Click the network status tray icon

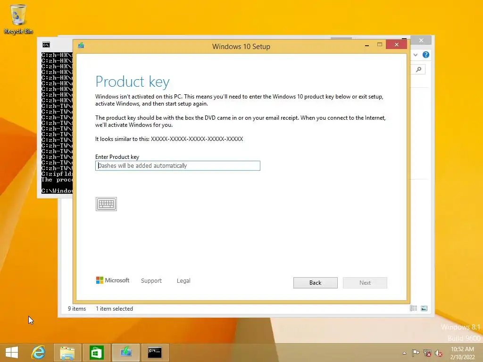pos(427,353)
